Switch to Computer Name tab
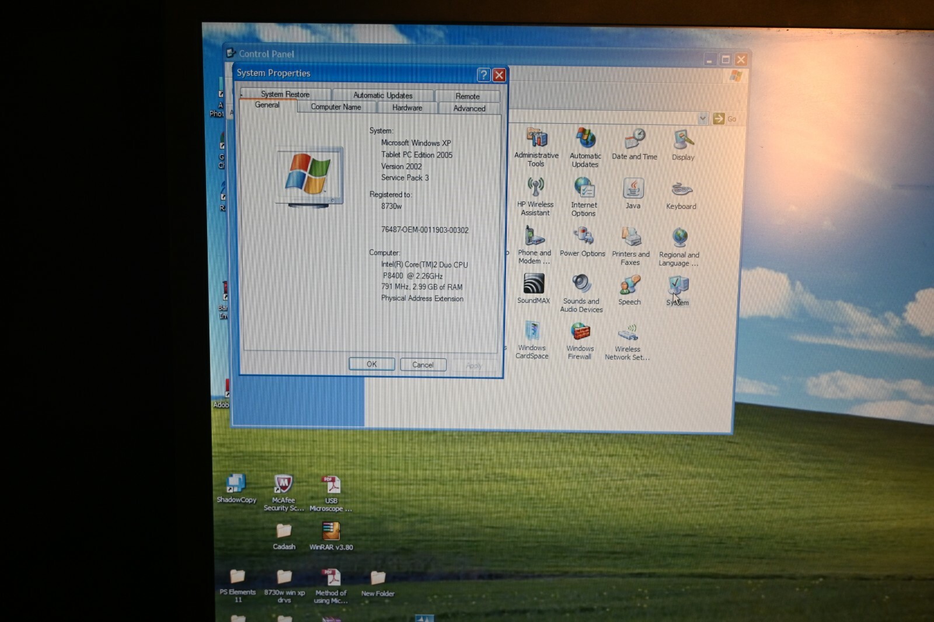This screenshot has width=934, height=622. pos(336,107)
